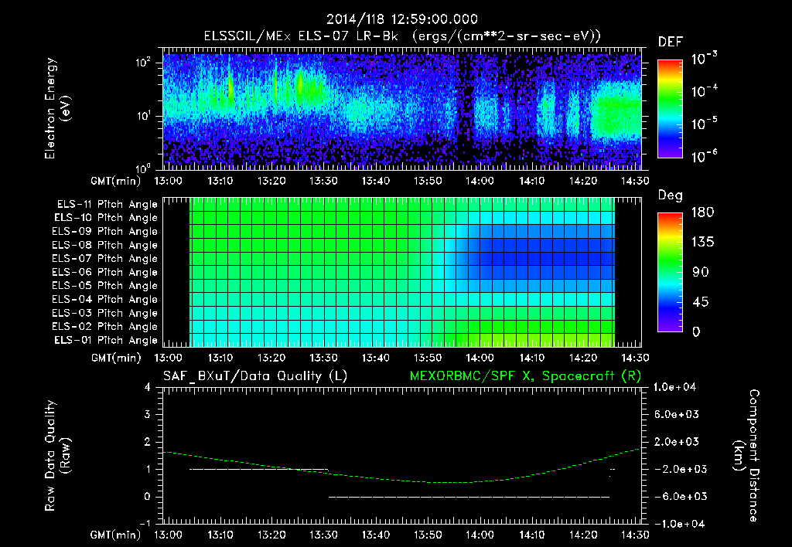
Task: Click the ELS-05 Pitch Angle row label
Action: [x=104, y=286]
